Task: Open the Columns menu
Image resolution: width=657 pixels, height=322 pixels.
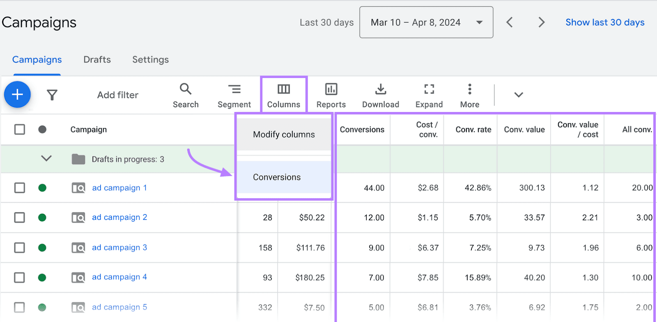Action: (283, 95)
